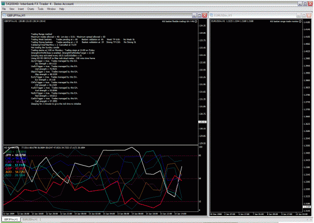This screenshot has height=223, width=314.
Task: Switch to the GBPJPYm,H1 bottom tab
Action: click(11, 219)
